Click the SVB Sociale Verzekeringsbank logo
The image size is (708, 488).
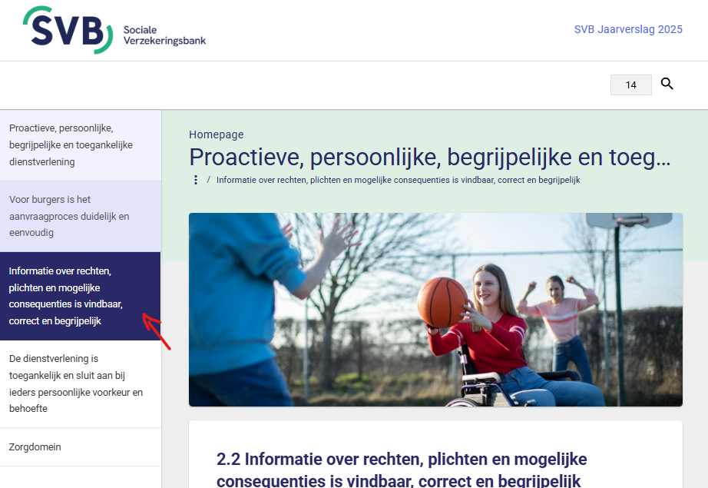(x=114, y=30)
